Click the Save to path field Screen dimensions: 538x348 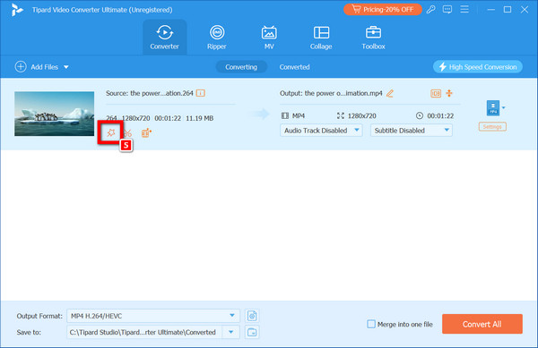tap(144, 332)
